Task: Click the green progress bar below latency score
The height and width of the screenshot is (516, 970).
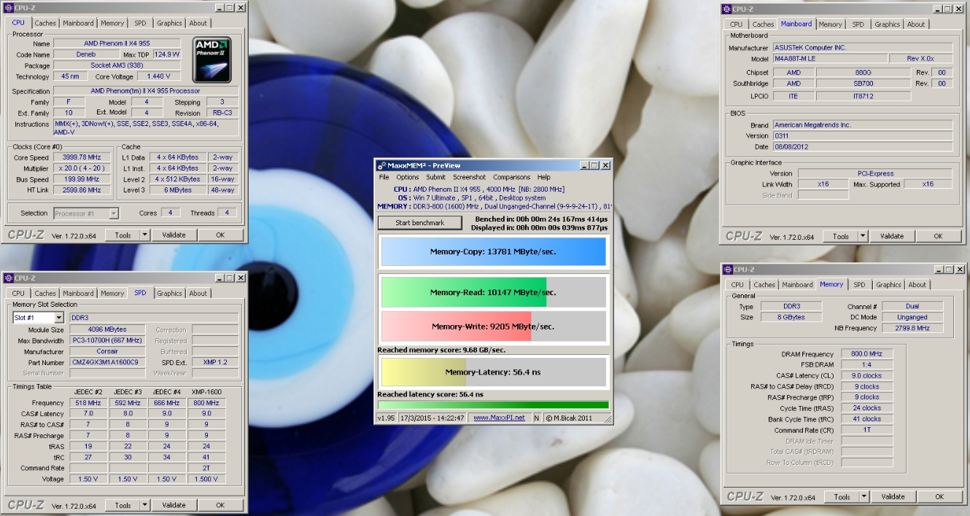Action: [x=493, y=405]
